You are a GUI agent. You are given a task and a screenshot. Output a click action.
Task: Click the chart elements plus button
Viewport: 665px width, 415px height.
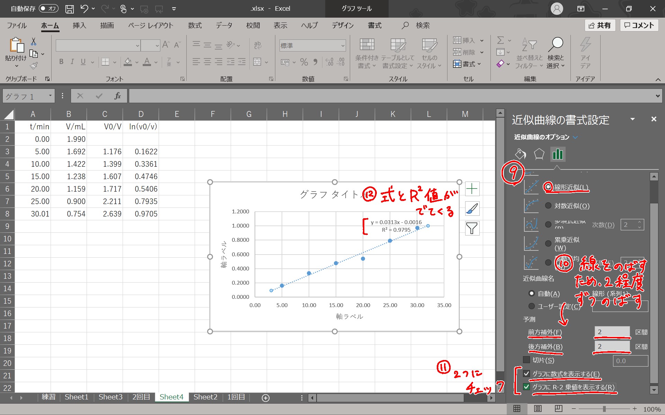472,189
